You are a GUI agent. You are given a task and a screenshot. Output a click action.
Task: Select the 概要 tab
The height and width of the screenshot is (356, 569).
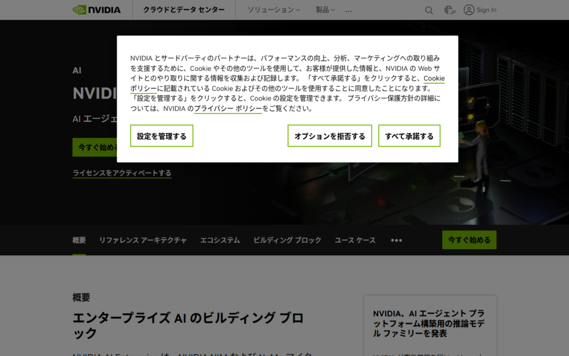pyautogui.click(x=79, y=240)
